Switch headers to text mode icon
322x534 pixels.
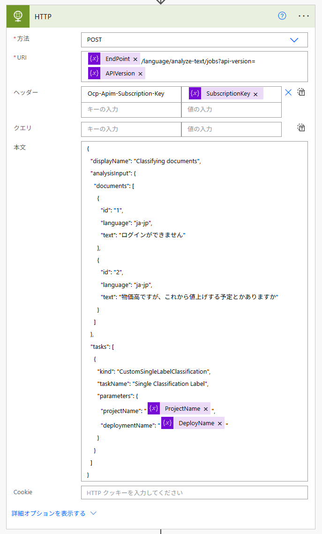click(301, 92)
